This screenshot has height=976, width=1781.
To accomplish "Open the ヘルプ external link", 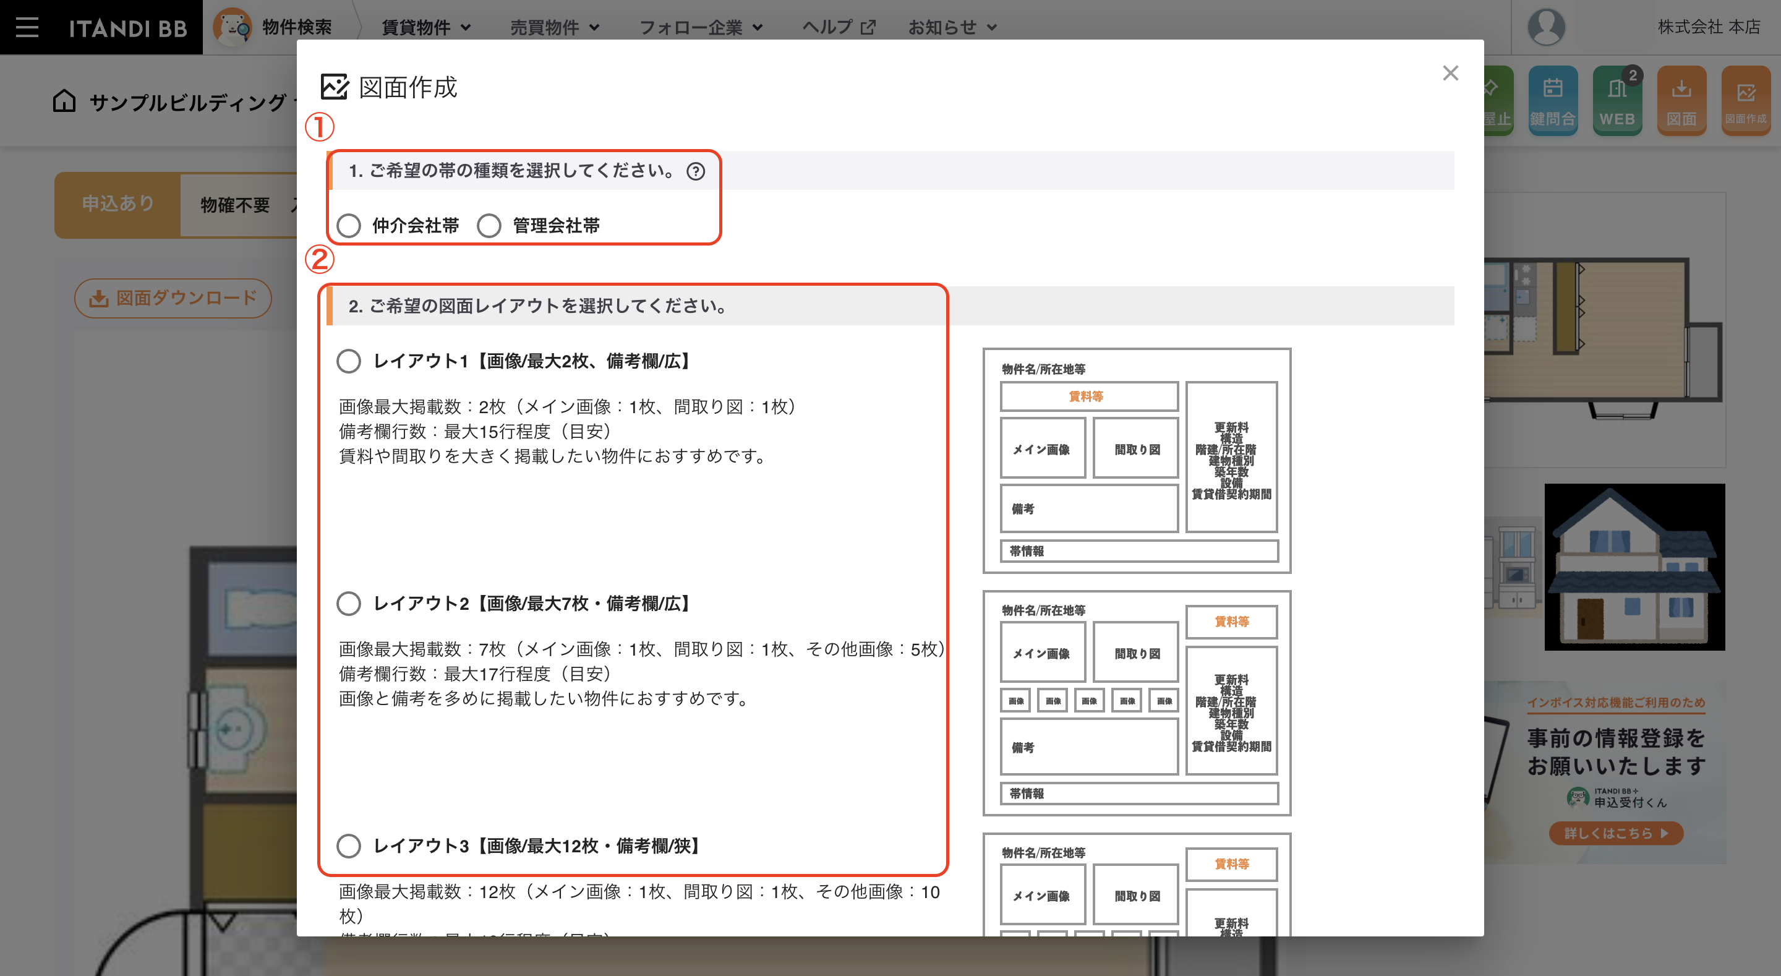I will (x=839, y=27).
